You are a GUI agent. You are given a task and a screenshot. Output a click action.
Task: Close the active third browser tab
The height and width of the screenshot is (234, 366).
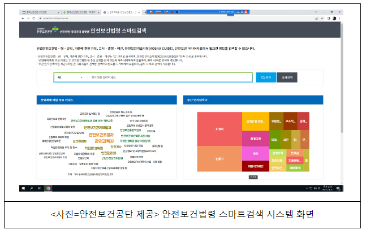click(139, 12)
